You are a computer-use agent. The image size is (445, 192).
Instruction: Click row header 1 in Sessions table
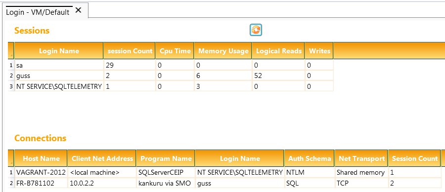[x=11, y=66]
